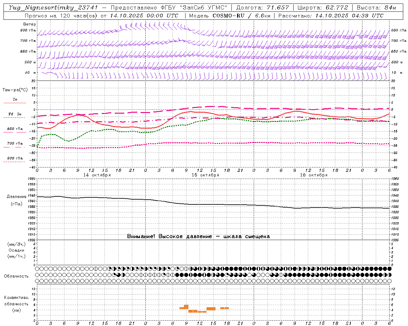Click the (гПа) unit under Давление

coord(17,204)
